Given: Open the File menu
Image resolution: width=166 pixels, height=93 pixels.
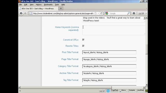Looking at the screenshot, I should point(20,5).
